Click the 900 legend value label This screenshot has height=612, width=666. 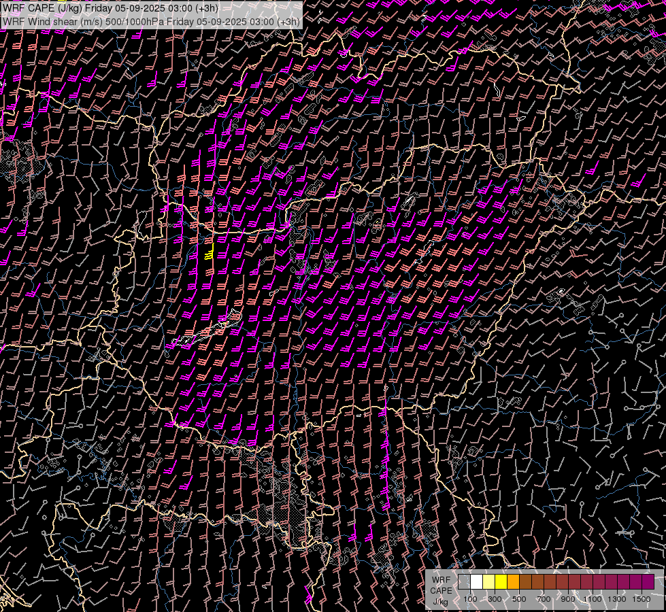tap(568, 599)
